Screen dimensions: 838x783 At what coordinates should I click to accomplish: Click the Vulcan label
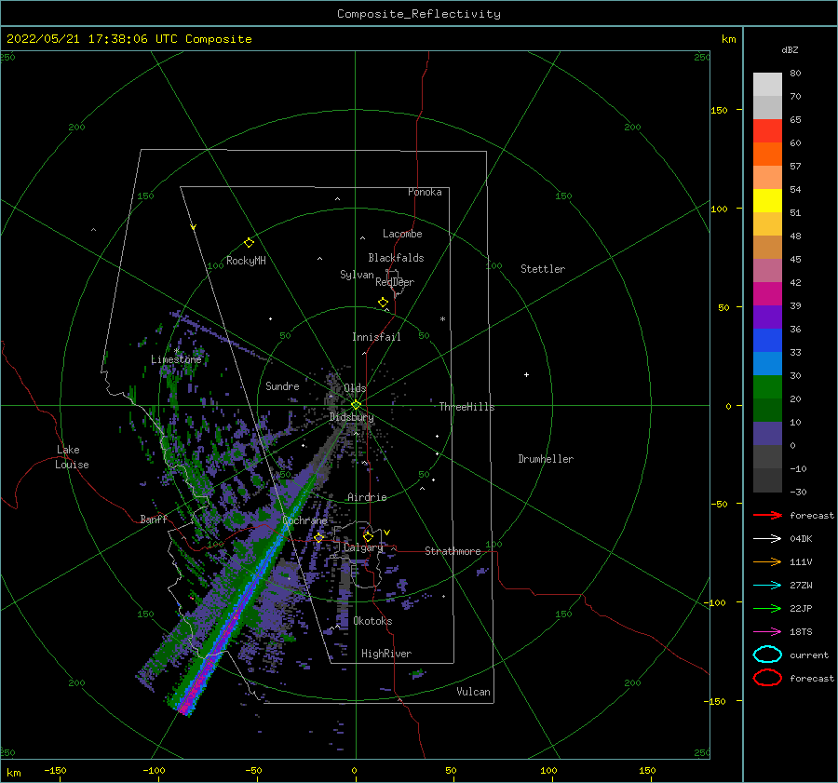point(473,692)
